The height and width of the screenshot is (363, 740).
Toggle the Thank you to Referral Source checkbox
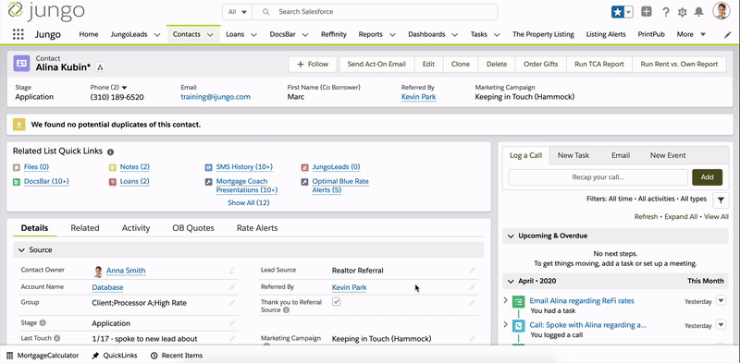(x=336, y=302)
